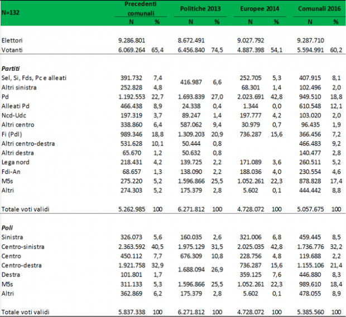Viewport: 346px width, 317px height.
Task: Click Votanti value 4.887.398
Action: pyautogui.click(x=251, y=50)
